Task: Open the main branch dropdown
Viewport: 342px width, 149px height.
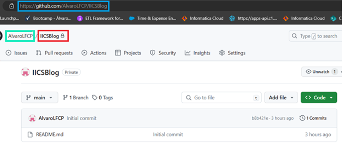Action: (x=40, y=97)
